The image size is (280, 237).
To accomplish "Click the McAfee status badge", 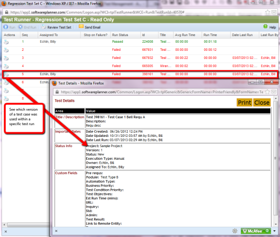I will point(256,231).
